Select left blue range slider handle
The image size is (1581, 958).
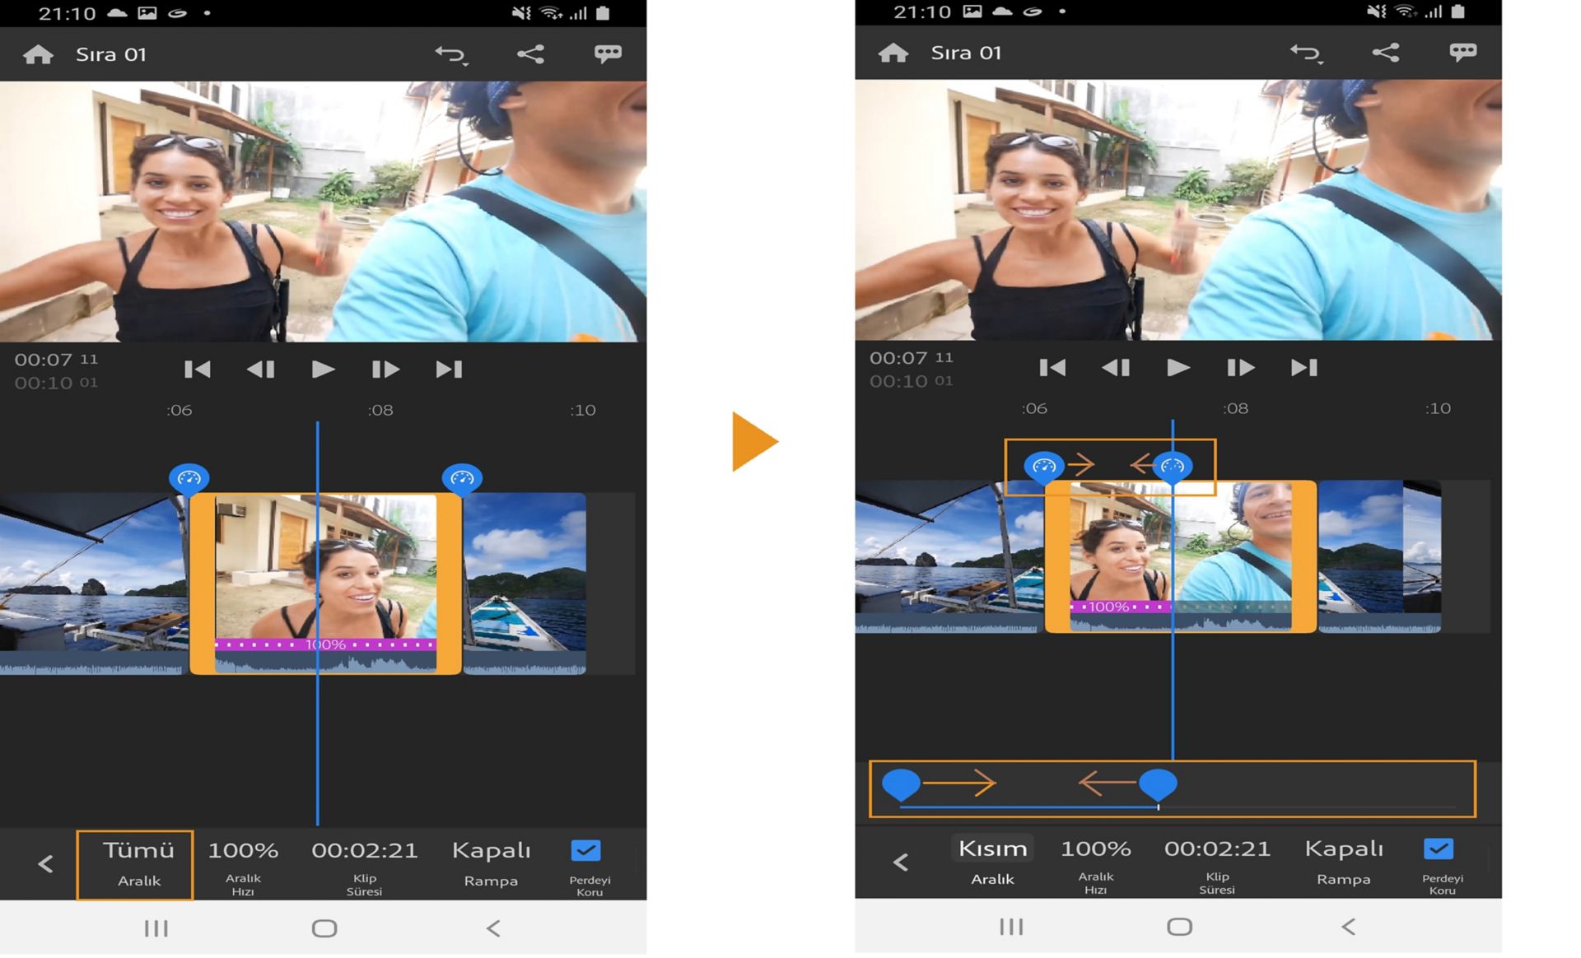tap(901, 784)
